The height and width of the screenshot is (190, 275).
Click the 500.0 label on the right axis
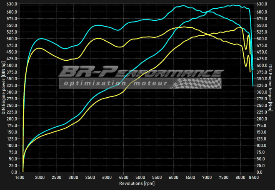pos(262,39)
